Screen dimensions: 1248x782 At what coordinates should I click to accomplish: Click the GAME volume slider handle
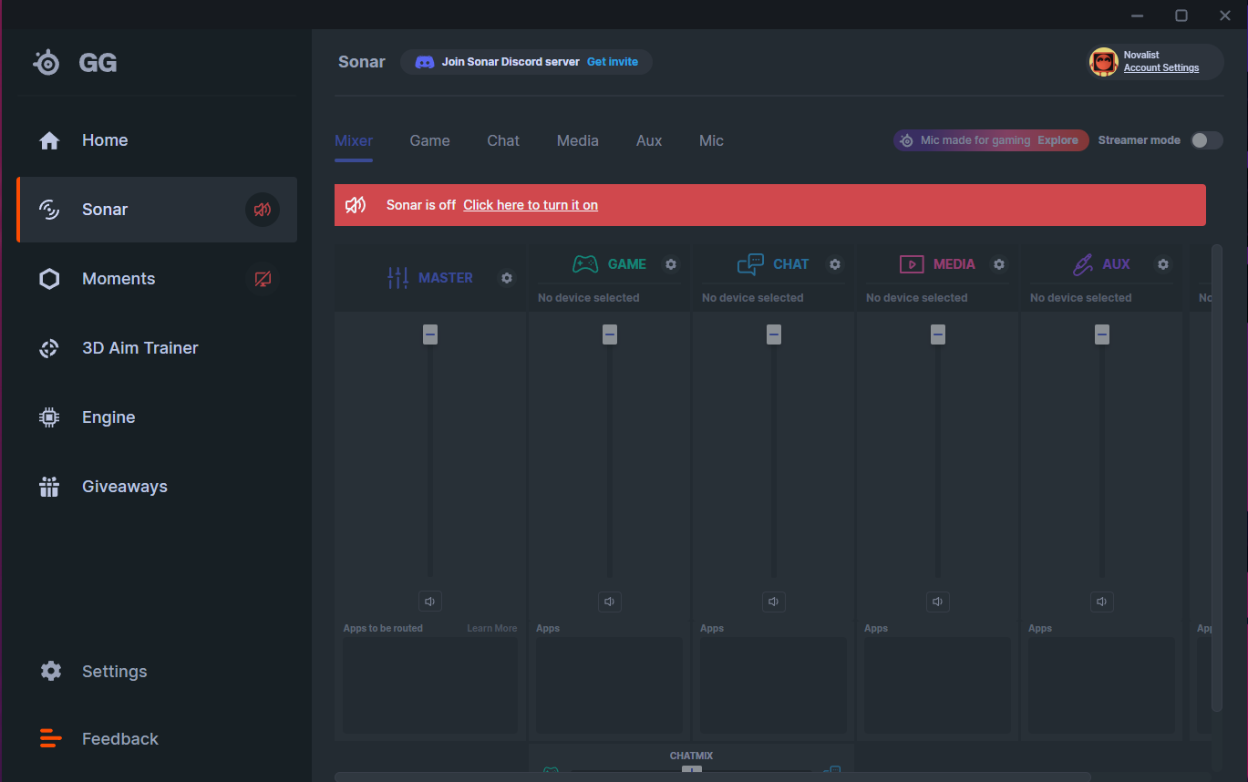610,334
